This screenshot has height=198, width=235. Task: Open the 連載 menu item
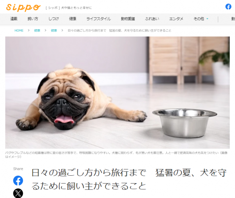(14, 19)
